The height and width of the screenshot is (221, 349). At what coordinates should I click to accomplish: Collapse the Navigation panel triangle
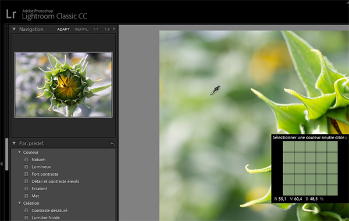click(14, 29)
